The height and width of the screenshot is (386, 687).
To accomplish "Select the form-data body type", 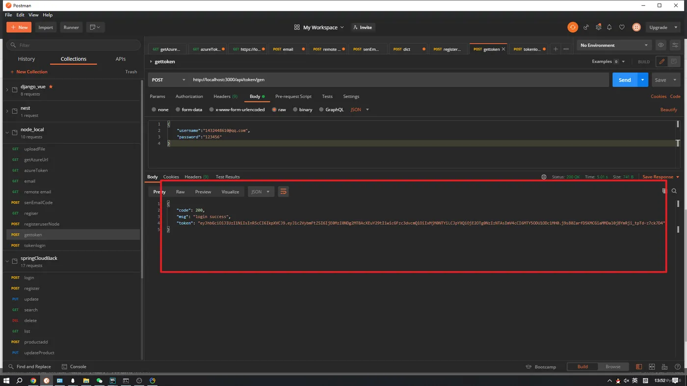I will (x=178, y=110).
